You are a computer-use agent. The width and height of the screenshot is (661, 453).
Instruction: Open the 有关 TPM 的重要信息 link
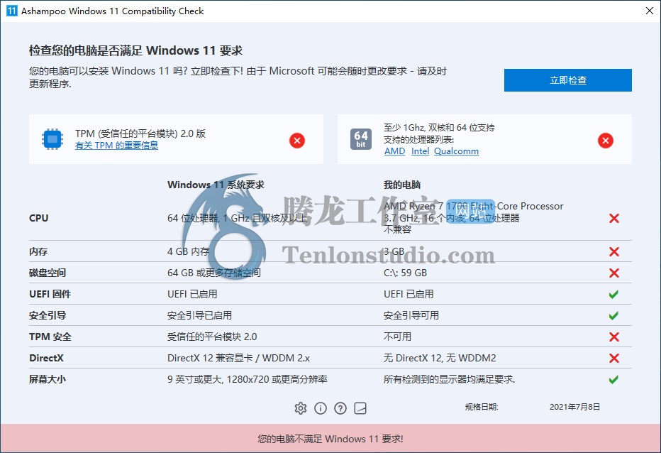(x=117, y=146)
